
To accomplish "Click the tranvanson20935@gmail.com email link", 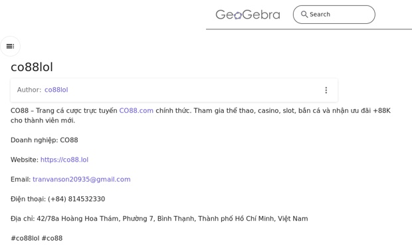I will point(82,180).
